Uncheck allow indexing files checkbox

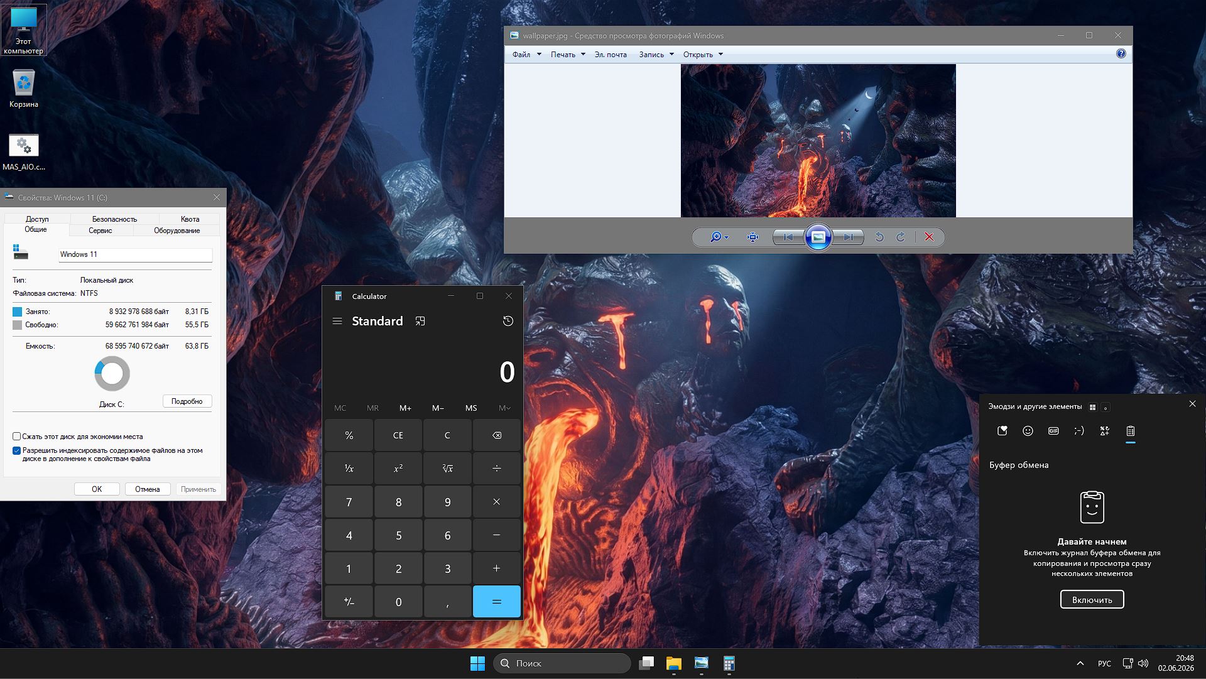[17, 450]
